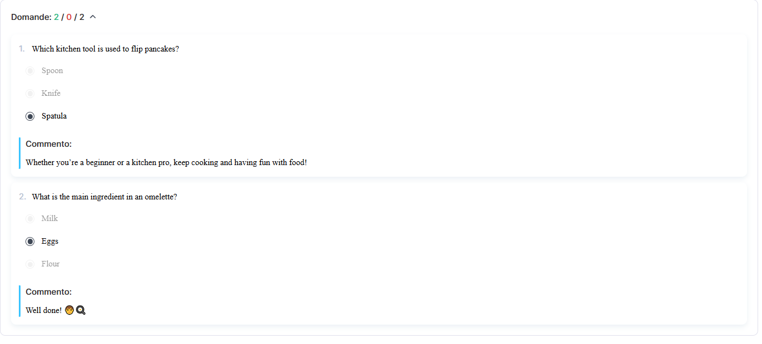Click the omelette ingredient question text

104,197
